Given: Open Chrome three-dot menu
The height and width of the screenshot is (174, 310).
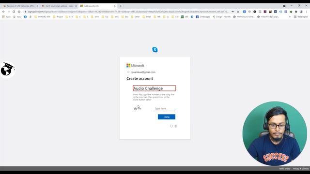Looking at the screenshot, I should pyautogui.click(x=307, y=12).
